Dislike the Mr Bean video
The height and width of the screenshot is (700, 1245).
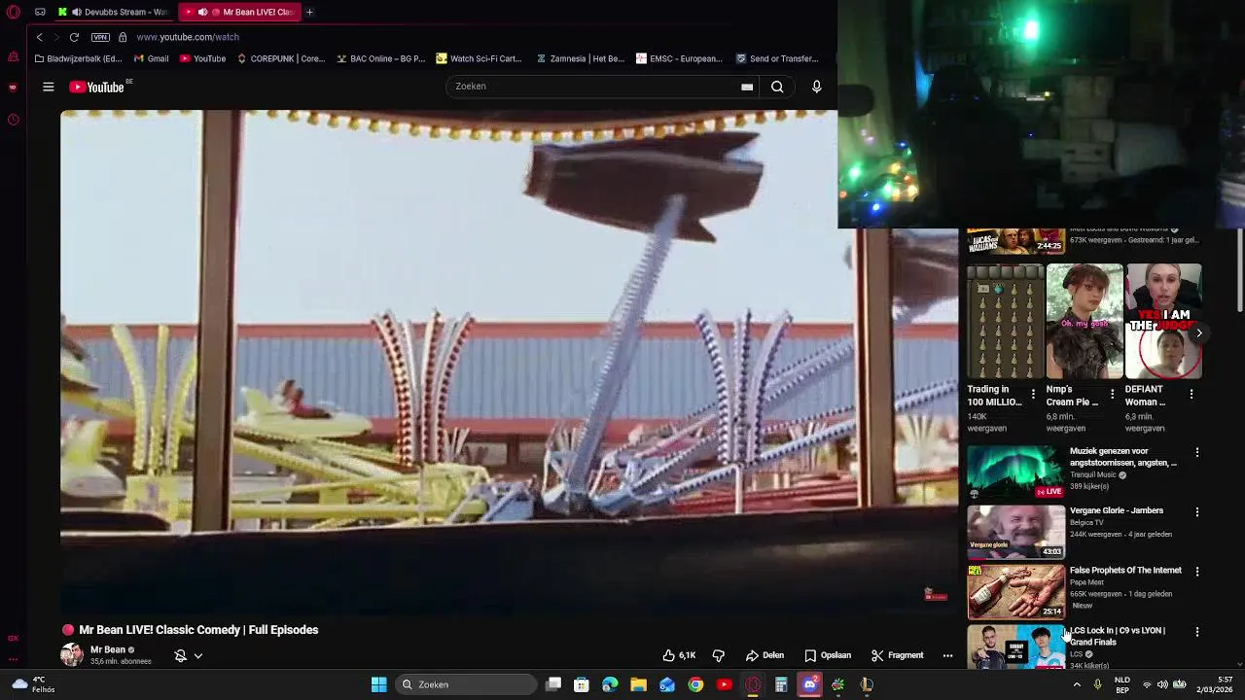(719, 655)
